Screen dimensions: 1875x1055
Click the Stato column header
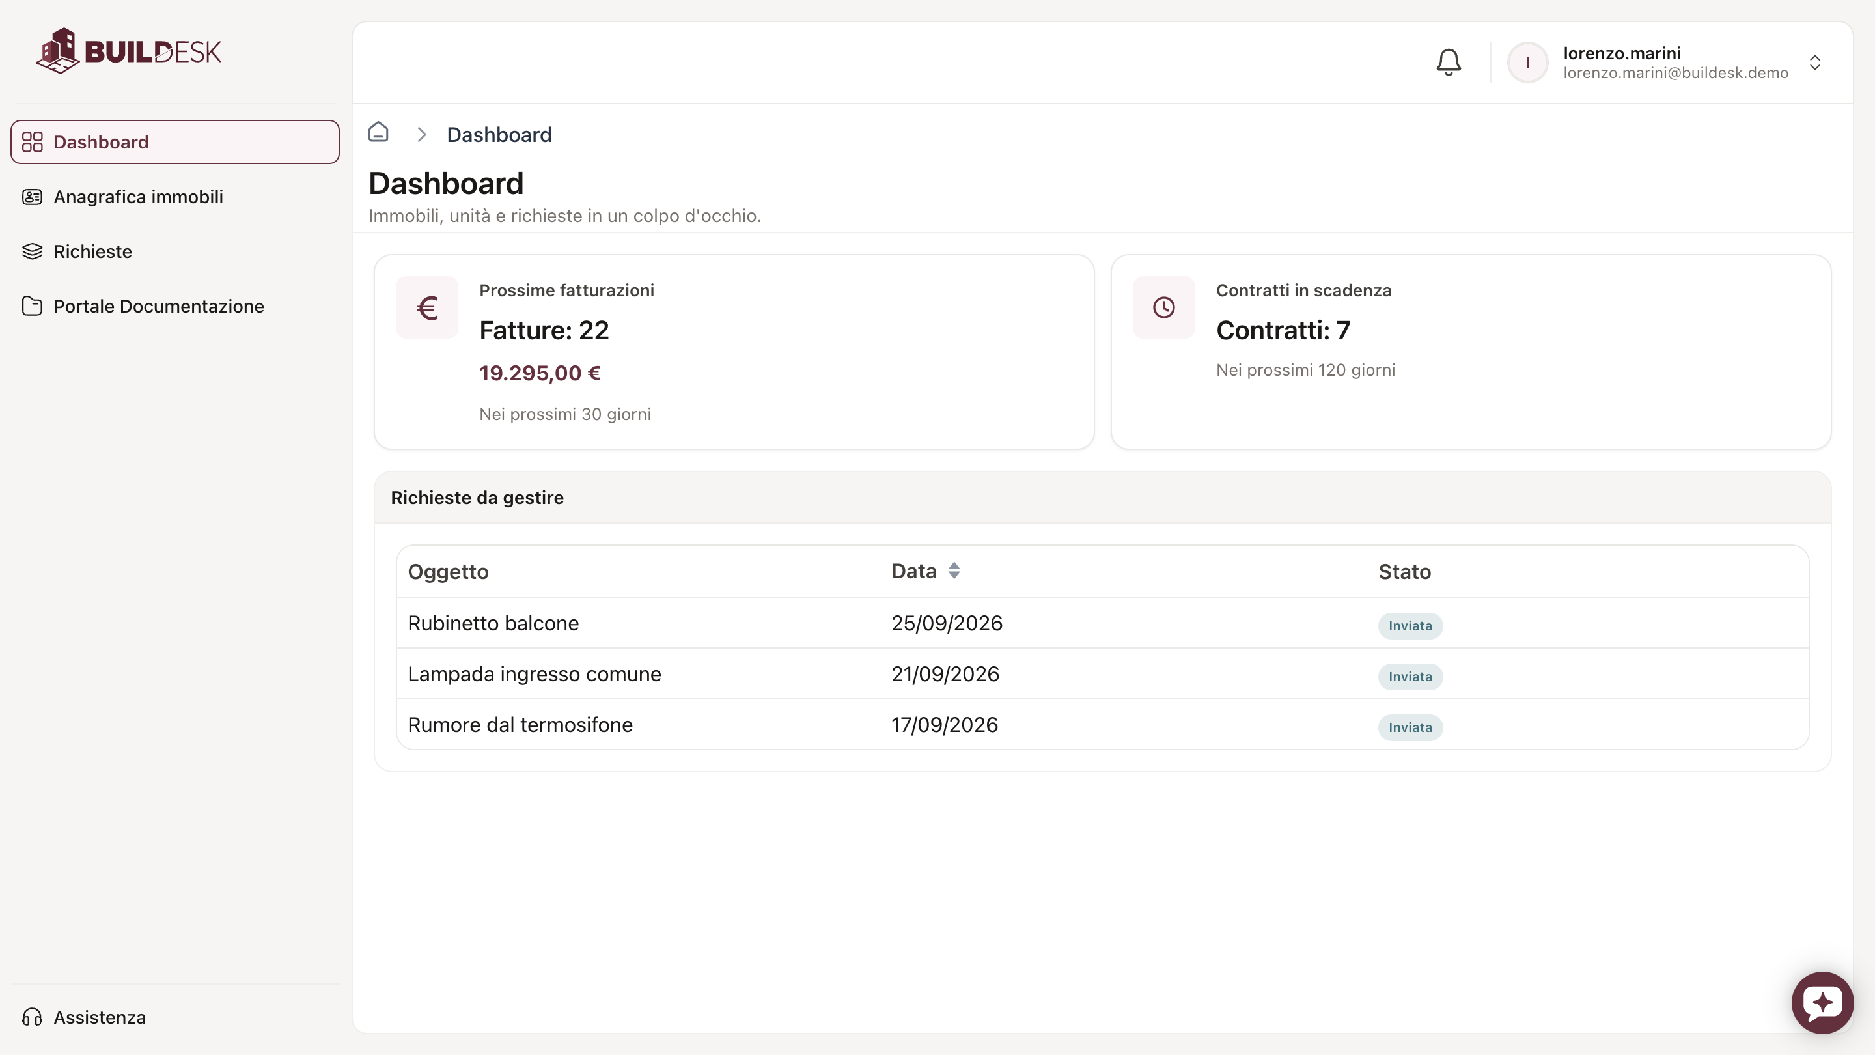tap(1405, 572)
